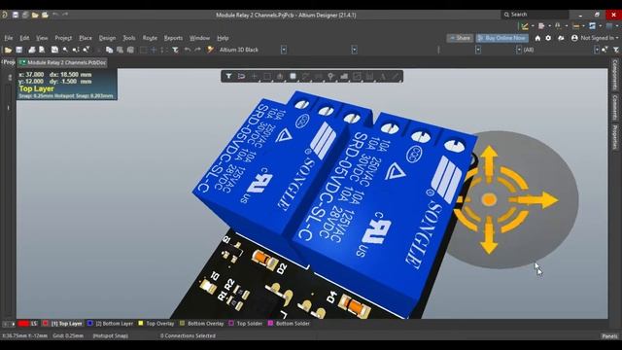The height and width of the screenshot is (350, 622).
Task: Click the dimension icon in active bar
Action: coord(369,76)
